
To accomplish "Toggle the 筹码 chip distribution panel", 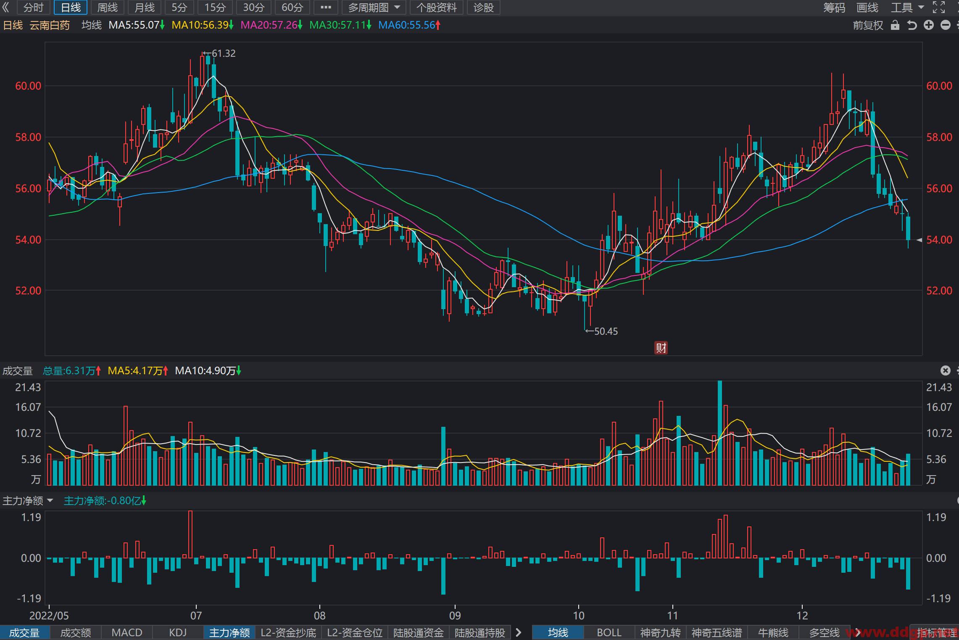I will click(834, 7).
